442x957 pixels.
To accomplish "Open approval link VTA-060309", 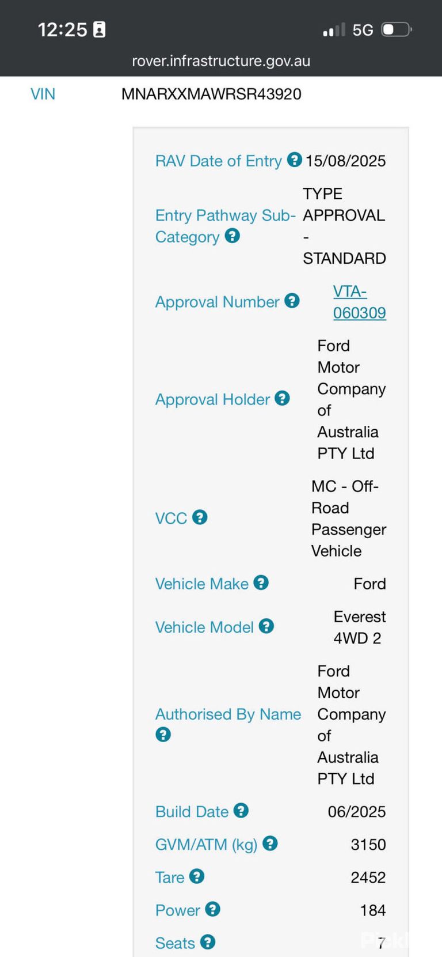I will 360,302.
